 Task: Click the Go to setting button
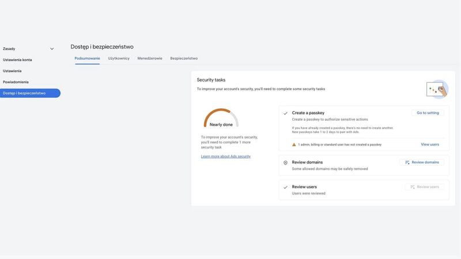point(428,113)
